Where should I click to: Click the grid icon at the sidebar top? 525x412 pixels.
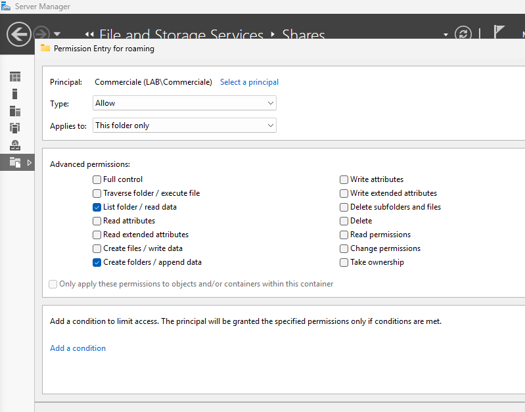pyautogui.click(x=15, y=77)
